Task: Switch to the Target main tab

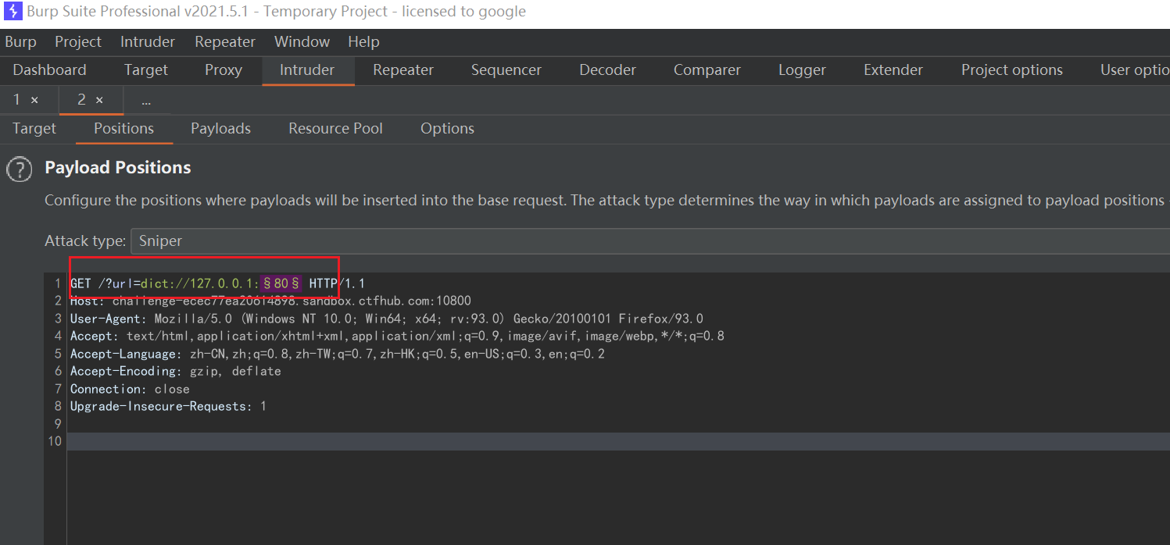Action: coord(146,70)
